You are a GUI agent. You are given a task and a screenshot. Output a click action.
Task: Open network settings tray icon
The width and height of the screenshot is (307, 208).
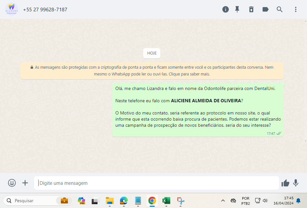257,201
